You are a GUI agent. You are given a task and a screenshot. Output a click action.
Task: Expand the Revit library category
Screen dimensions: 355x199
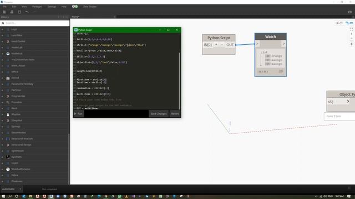[2, 108]
